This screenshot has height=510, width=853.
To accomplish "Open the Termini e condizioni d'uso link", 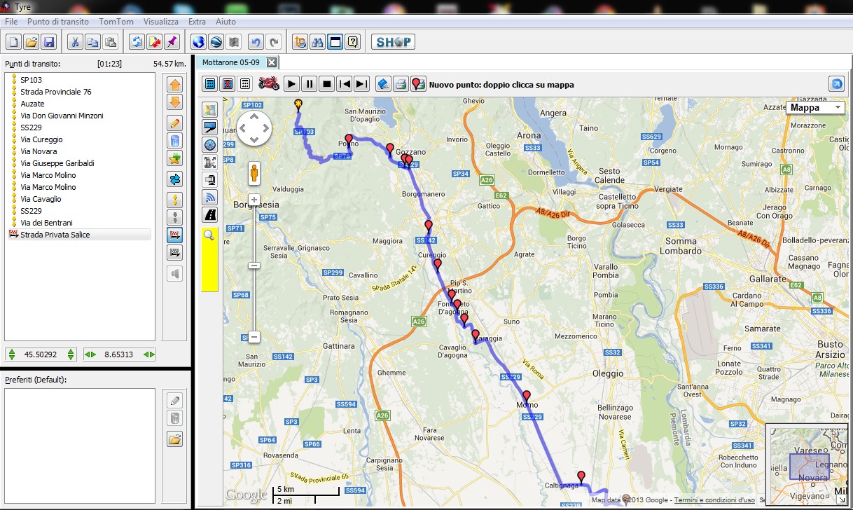I will tap(714, 500).
